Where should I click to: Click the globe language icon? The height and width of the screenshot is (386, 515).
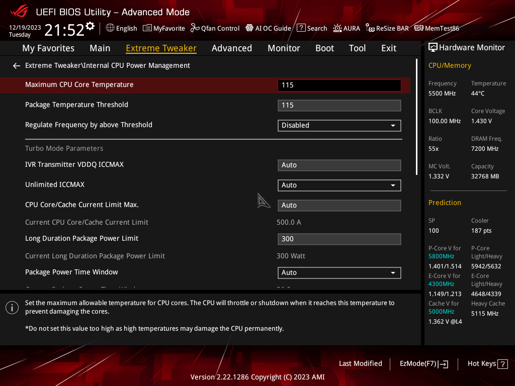pos(110,28)
